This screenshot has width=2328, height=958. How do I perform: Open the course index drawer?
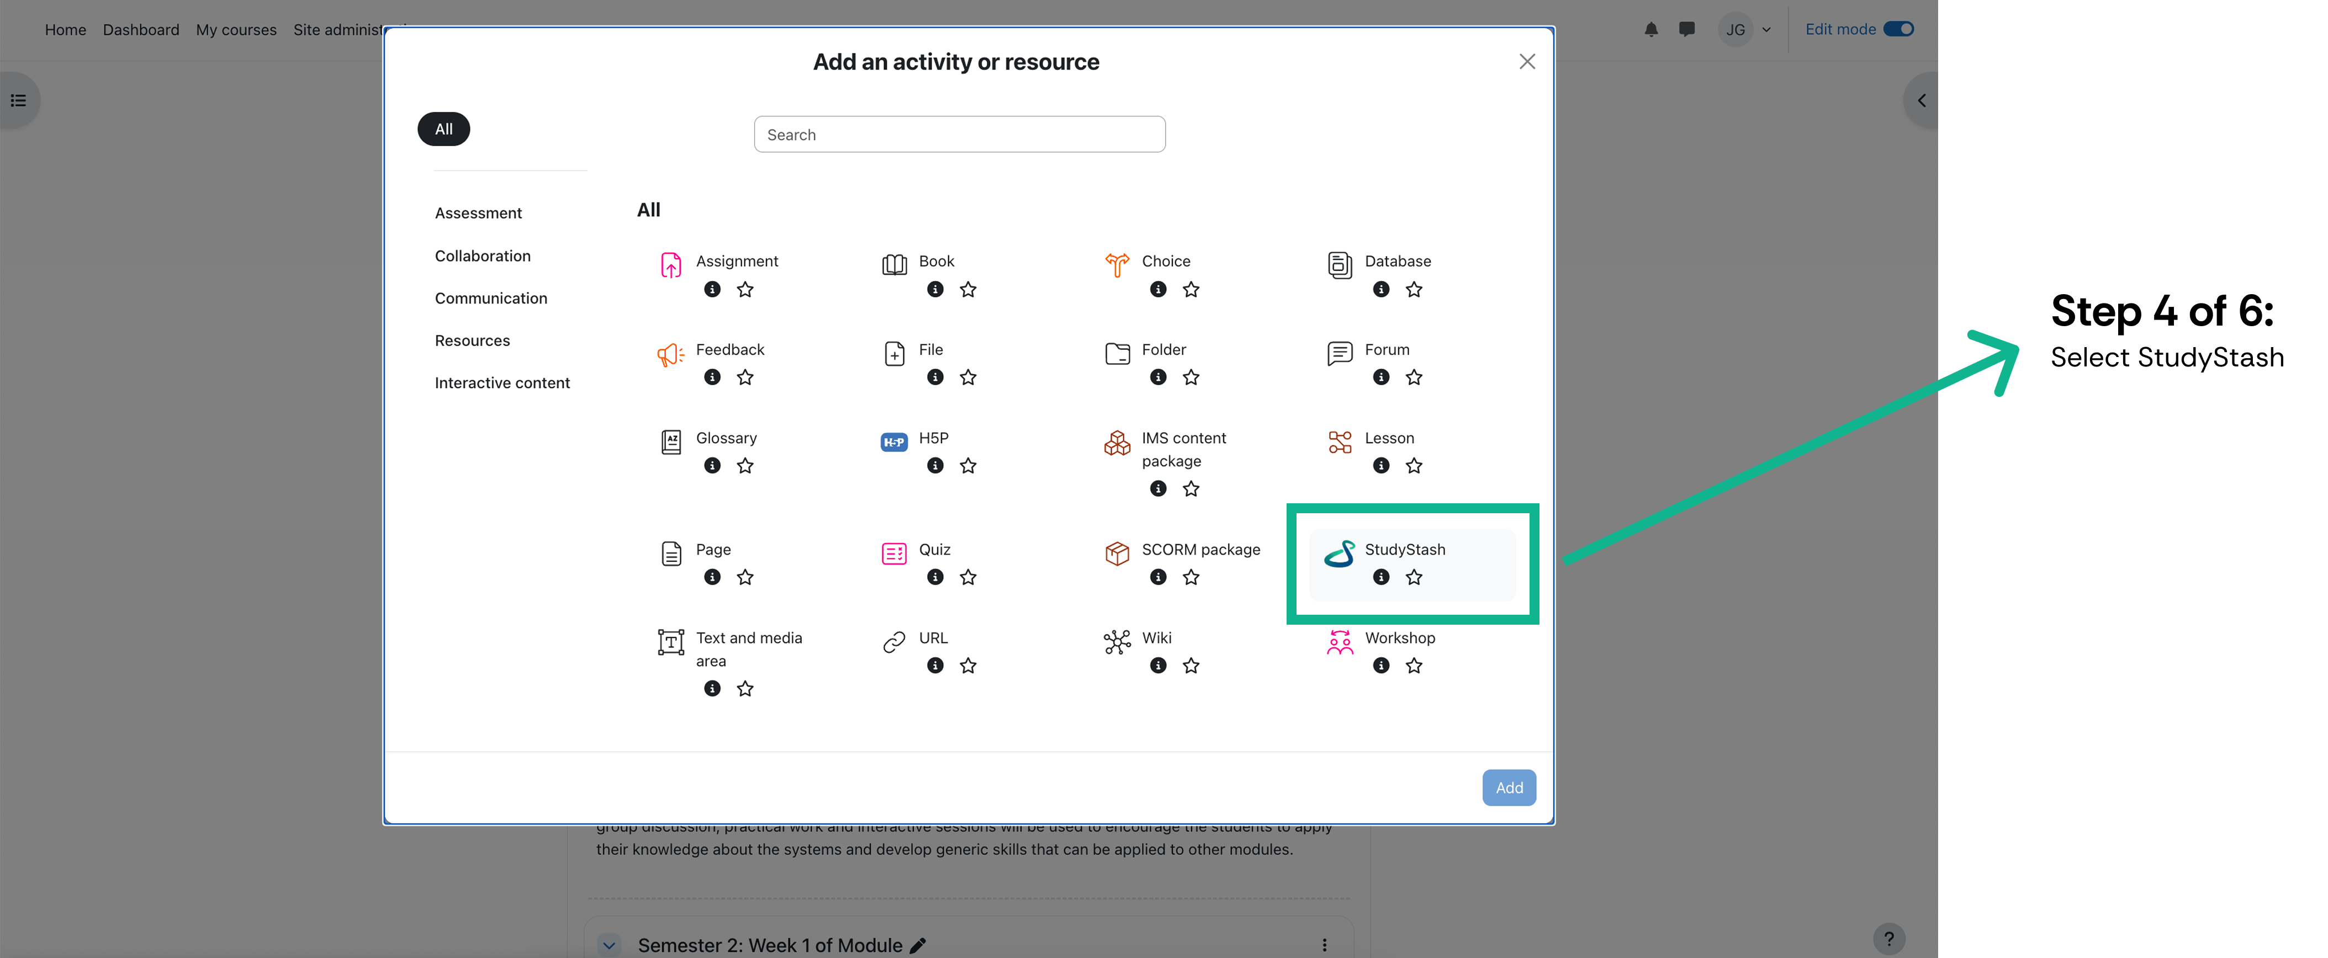18,100
